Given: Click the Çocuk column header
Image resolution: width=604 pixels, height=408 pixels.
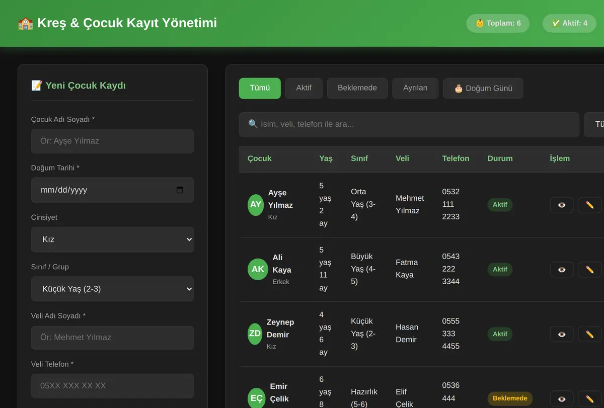Looking at the screenshot, I should pos(259,158).
